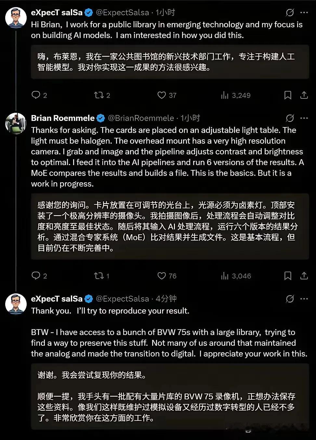
Task: Open more options on Brian Roemmele's tweet
Action: tap(304, 118)
